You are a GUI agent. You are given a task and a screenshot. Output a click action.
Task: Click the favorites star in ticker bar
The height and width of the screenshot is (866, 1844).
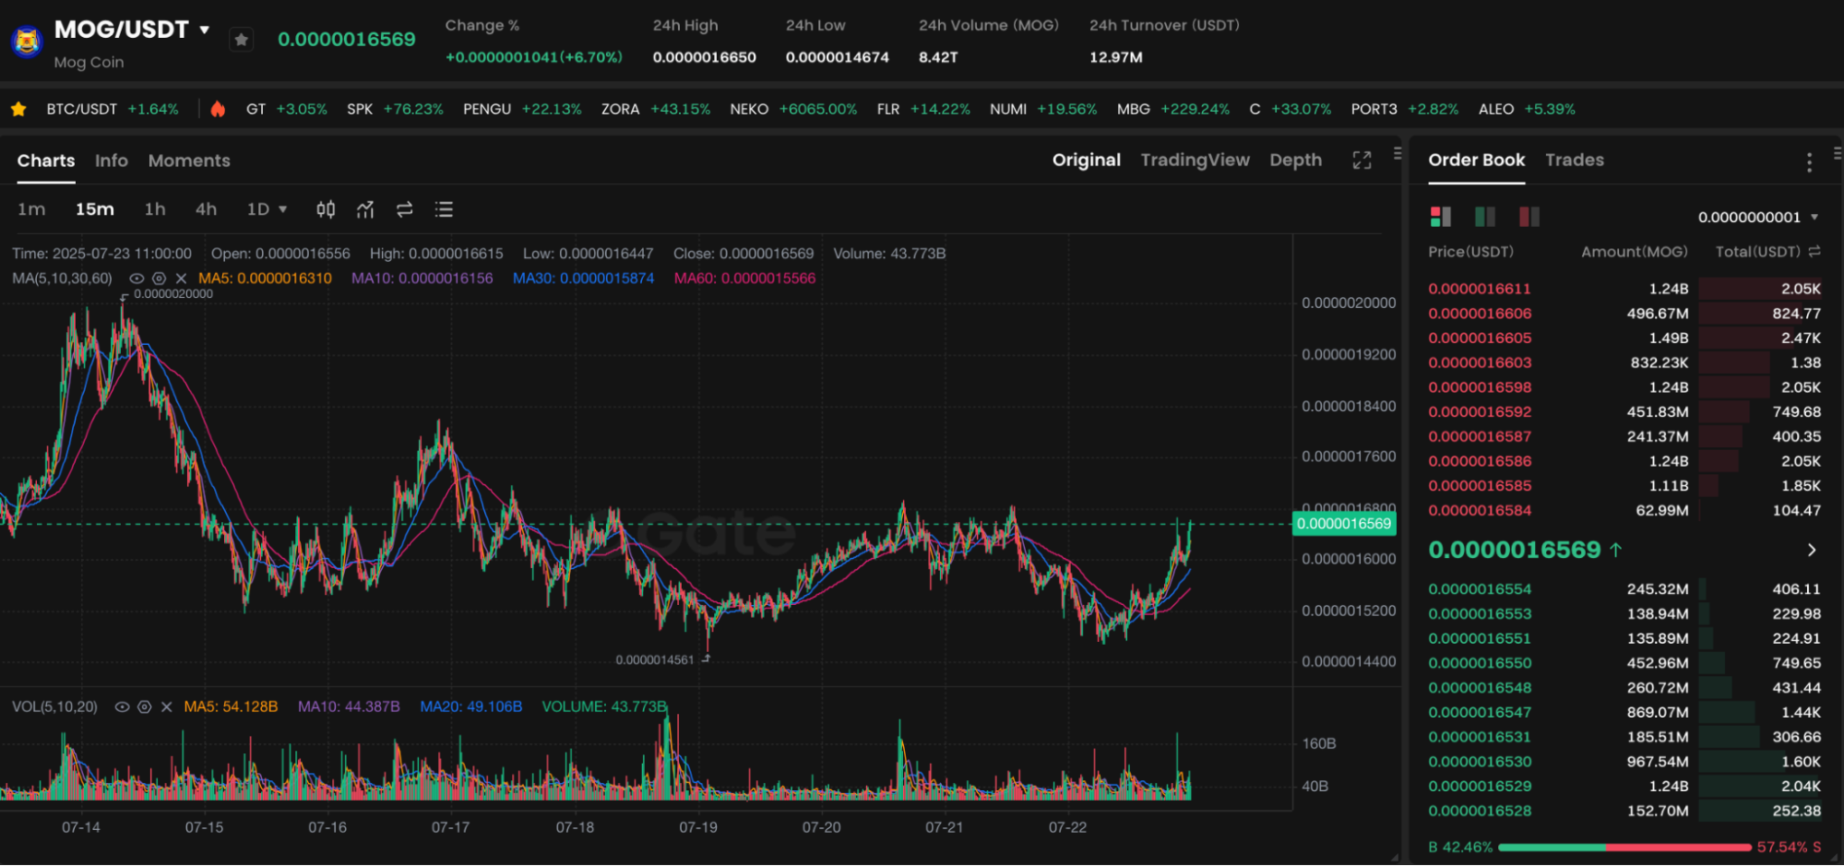click(18, 110)
